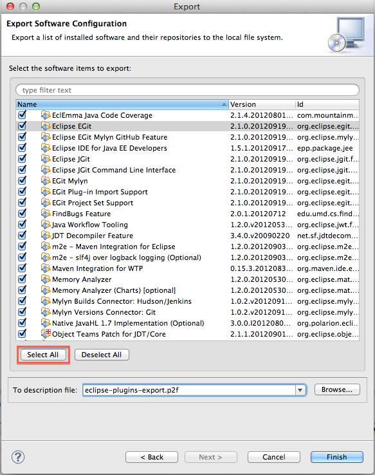Screen dimensions: 375x475
Task: Click the m2e slf4j logback logging icon
Action: [46, 257]
